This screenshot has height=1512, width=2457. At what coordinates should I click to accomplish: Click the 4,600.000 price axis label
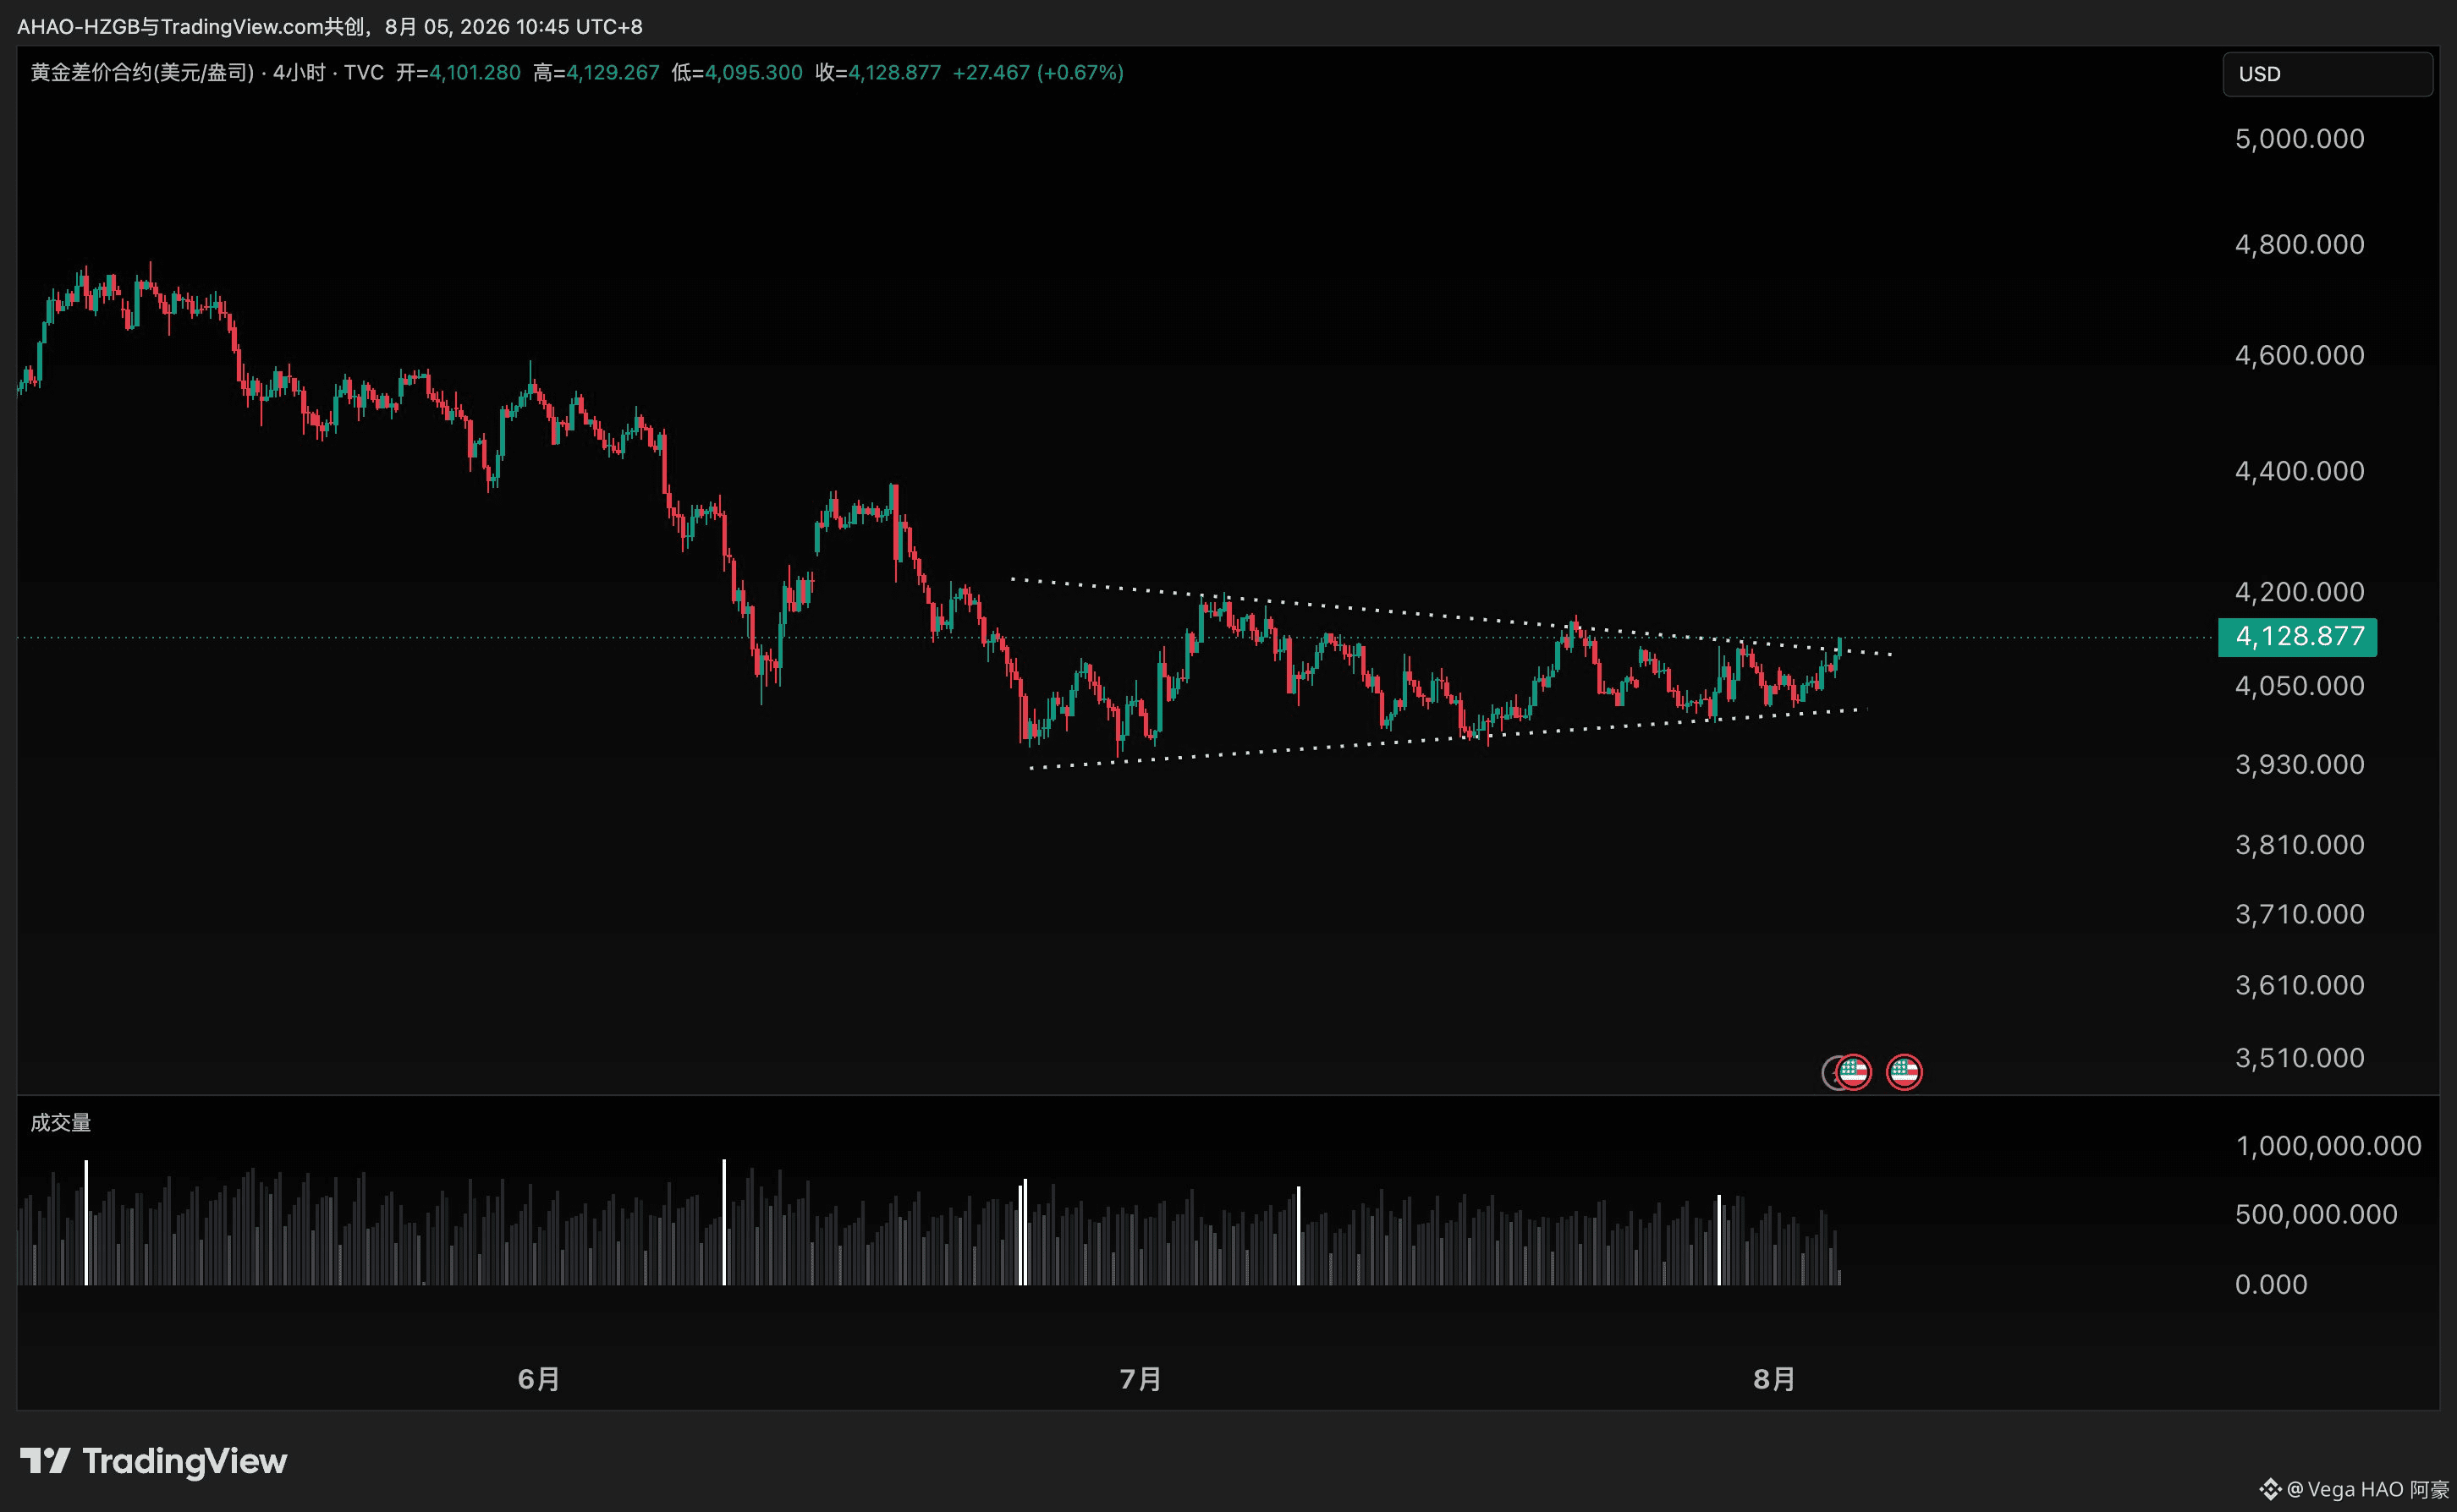pyautogui.click(x=2300, y=356)
